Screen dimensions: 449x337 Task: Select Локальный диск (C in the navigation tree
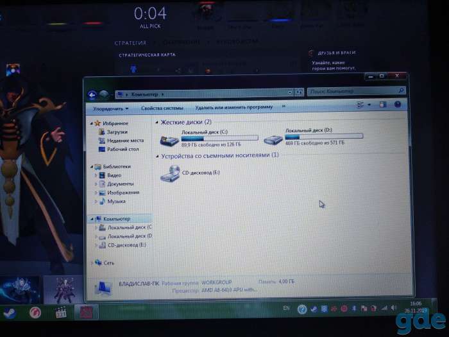click(126, 227)
